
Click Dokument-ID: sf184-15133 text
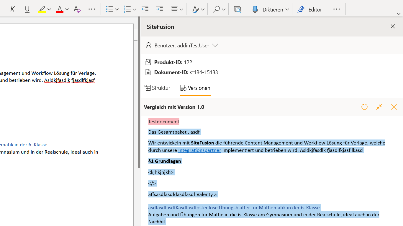(x=186, y=72)
